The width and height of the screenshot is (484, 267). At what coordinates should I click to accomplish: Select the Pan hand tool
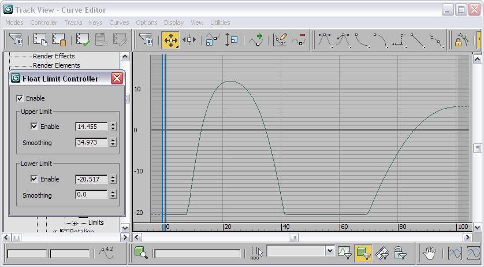(x=429, y=253)
